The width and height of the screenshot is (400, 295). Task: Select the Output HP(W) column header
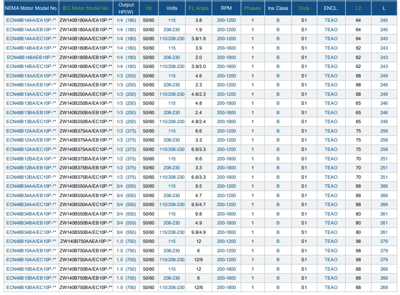pyautogui.click(x=126, y=8)
